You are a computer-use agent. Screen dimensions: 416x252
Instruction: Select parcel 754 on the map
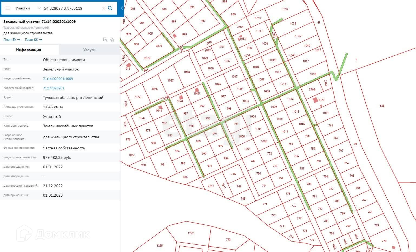pos(281,178)
